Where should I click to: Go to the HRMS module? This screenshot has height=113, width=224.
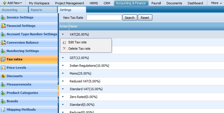94,3
